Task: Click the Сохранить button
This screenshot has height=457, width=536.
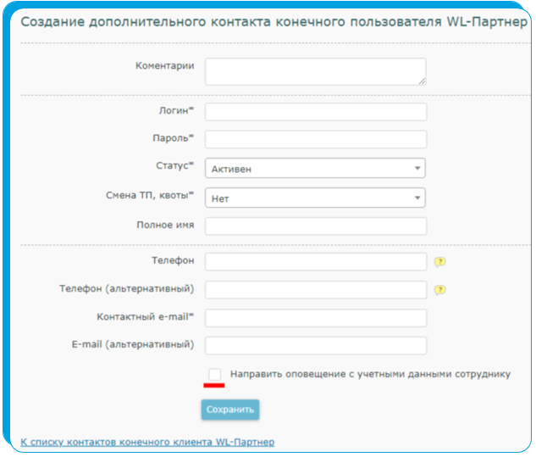Action: [x=230, y=410]
